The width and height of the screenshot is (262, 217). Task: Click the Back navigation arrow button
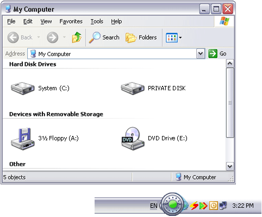pyautogui.click(x=13, y=38)
